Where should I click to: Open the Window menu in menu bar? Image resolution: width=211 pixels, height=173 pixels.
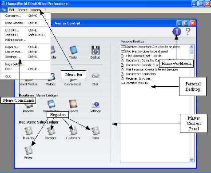pyautogui.click(x=36, y=10)
